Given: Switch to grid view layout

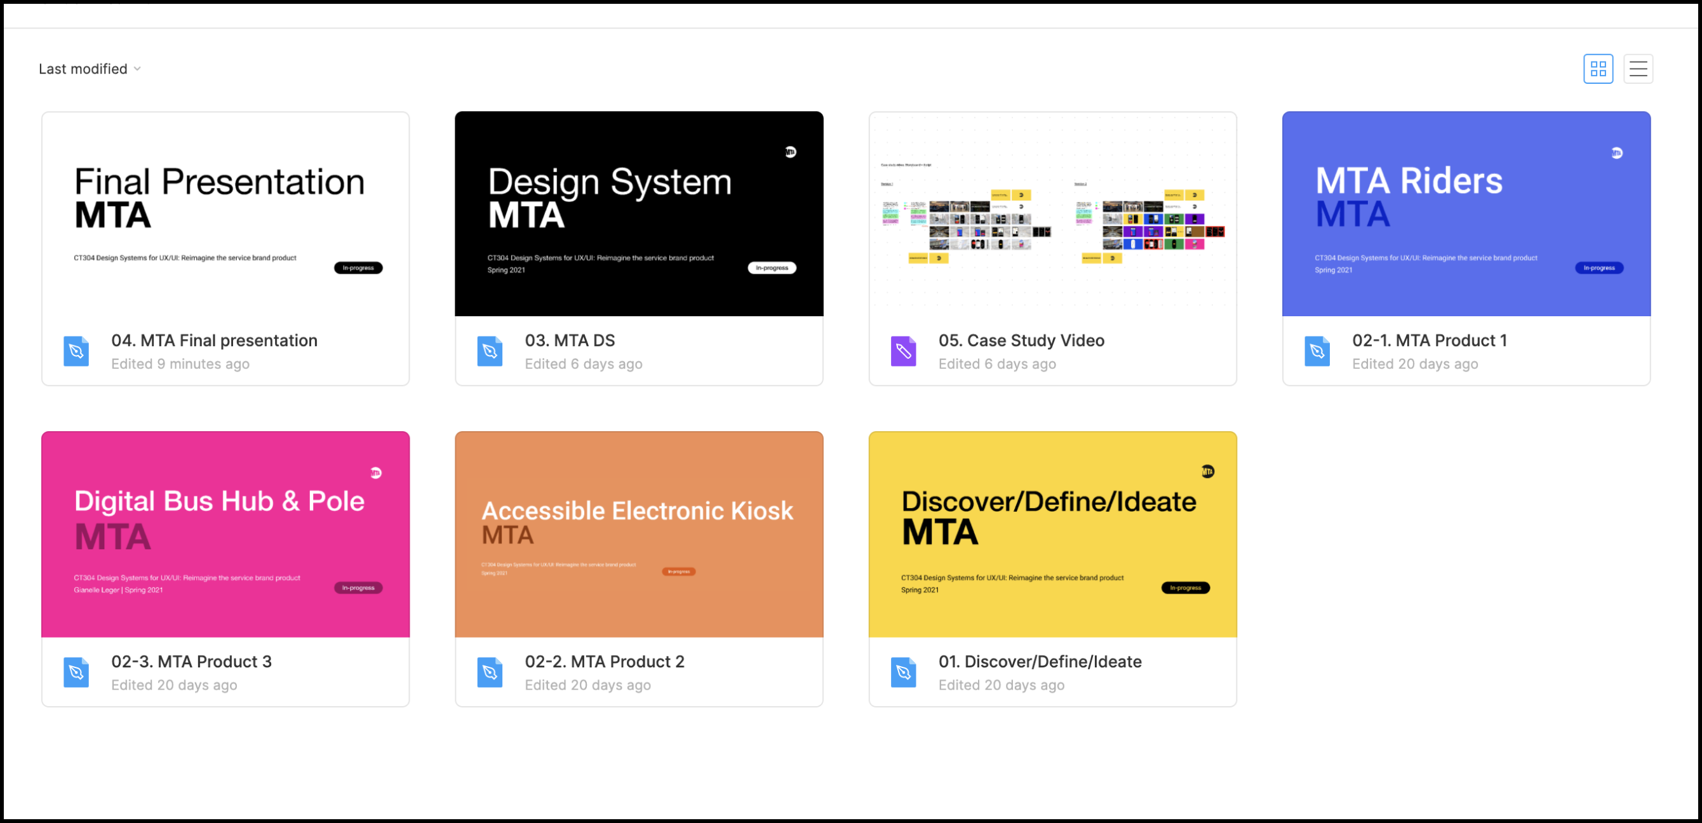Looking at the screenshot, I should tap(1598, 69).
